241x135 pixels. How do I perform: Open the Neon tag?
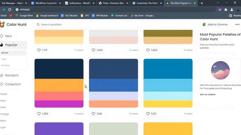[x=3, y=101]
